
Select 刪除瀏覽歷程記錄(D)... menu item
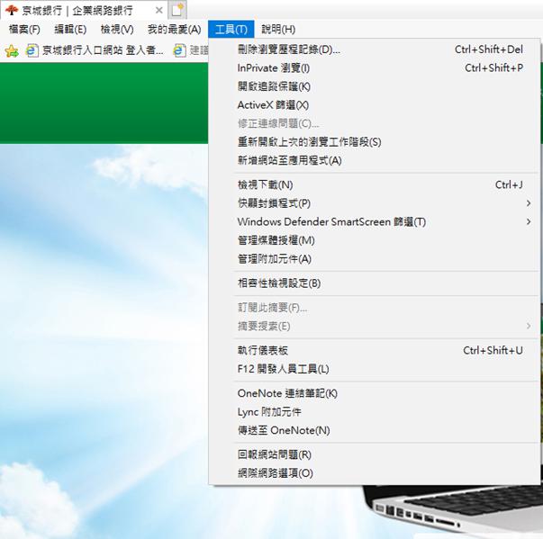coord(375,49)
